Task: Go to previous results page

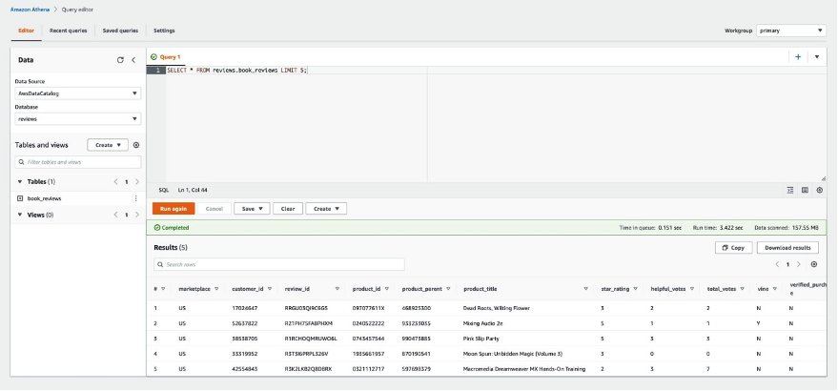Action: [777, 264]
